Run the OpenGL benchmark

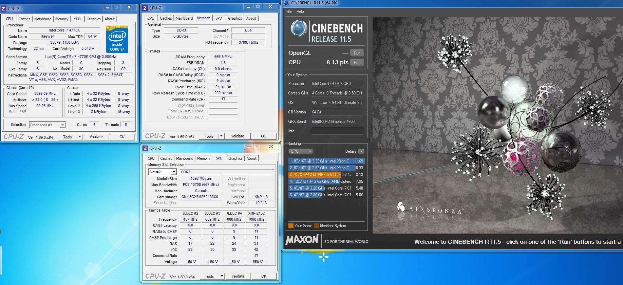(357, 53)
